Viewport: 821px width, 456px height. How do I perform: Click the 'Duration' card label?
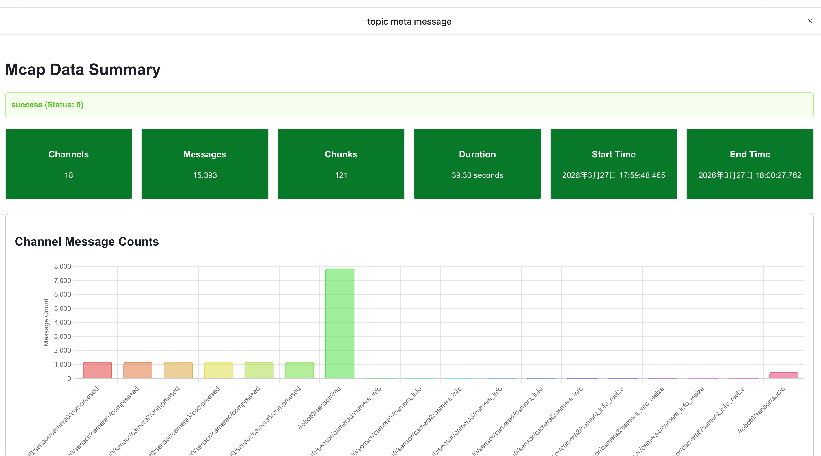tap(477, 154)
